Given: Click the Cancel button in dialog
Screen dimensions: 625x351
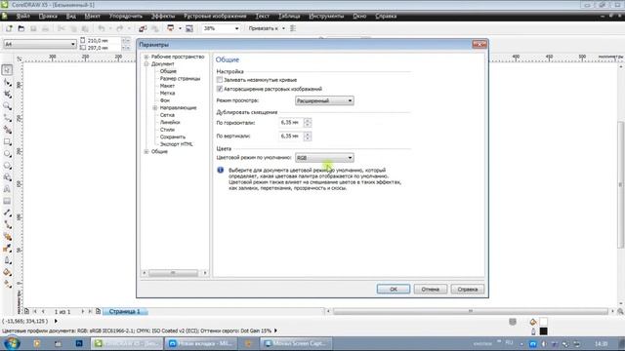Looking at the screenshot, I should click(431, 290).
